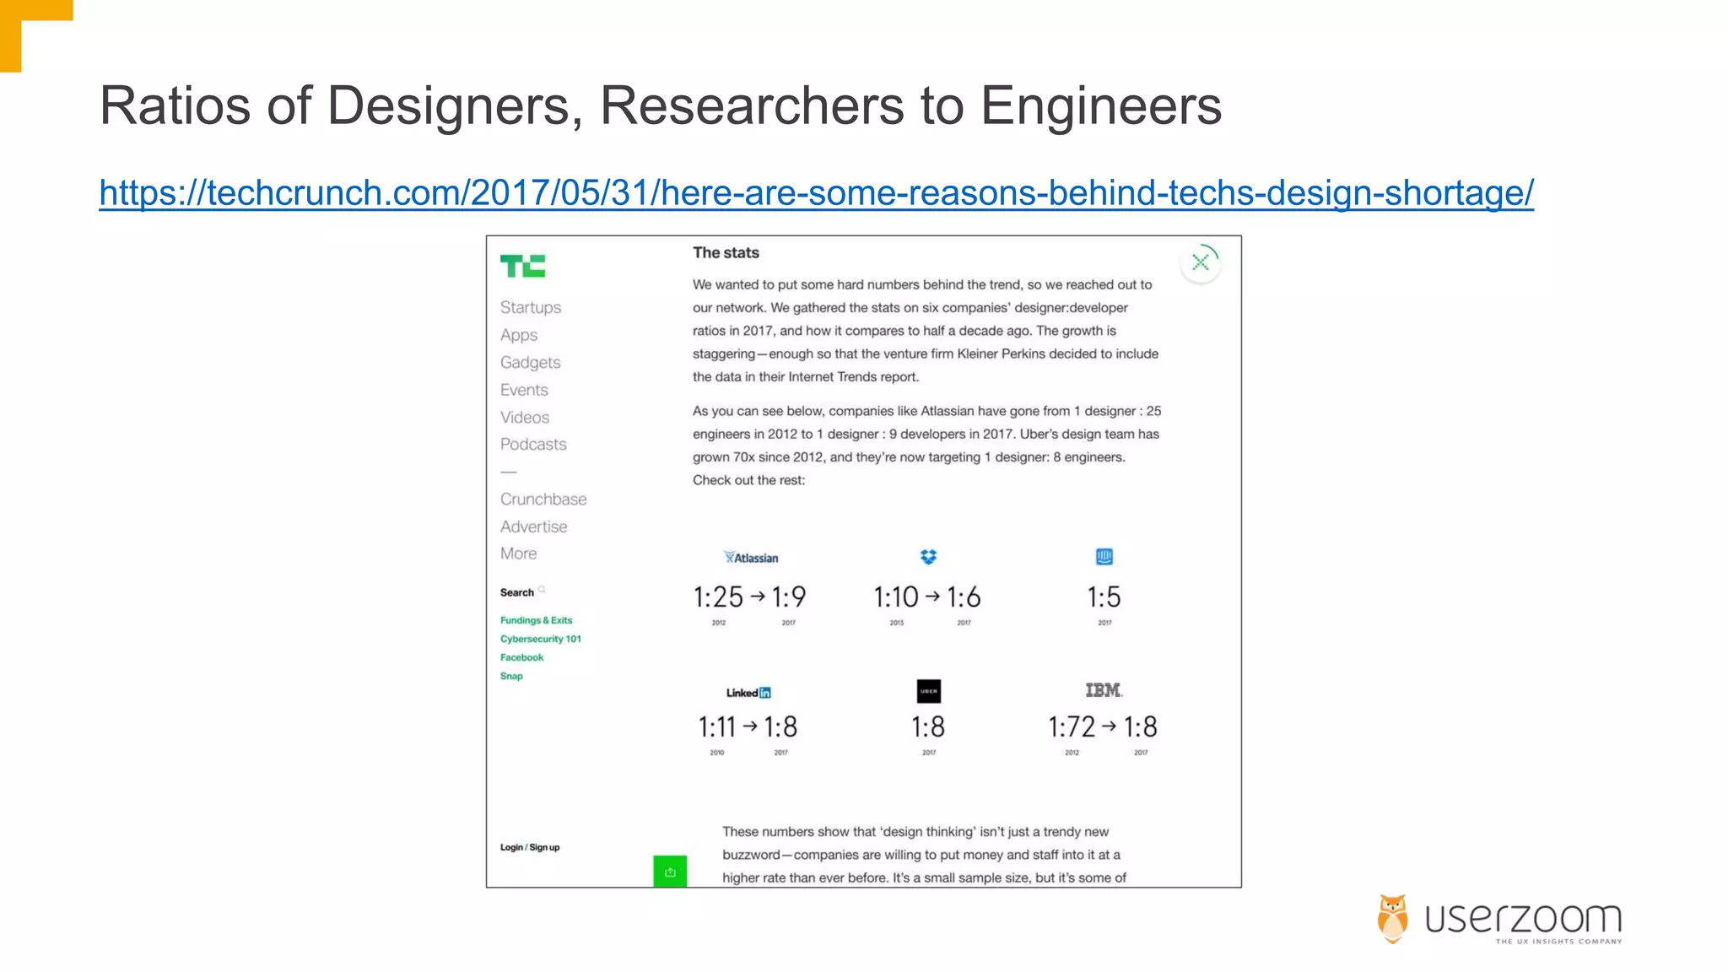Screen dimensions: 1728x972
Task: Click the green share button
Action: [x=670, y=872]
